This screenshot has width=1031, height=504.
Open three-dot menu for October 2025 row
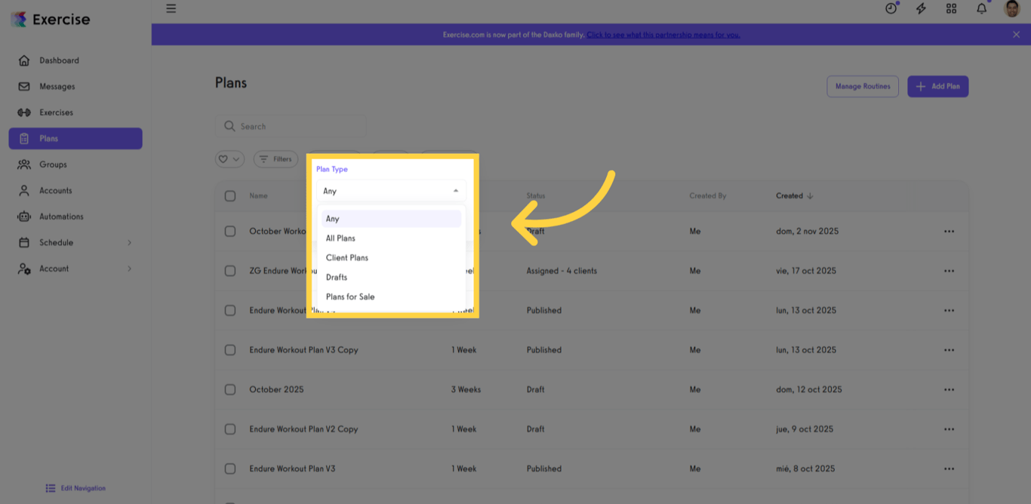(x=949, y=389)
